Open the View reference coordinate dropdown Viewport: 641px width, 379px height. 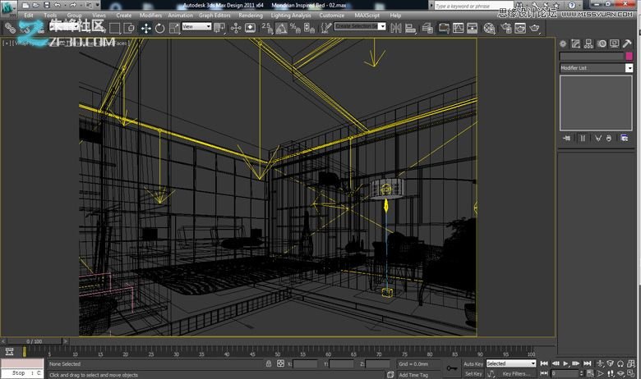[196, 26]
